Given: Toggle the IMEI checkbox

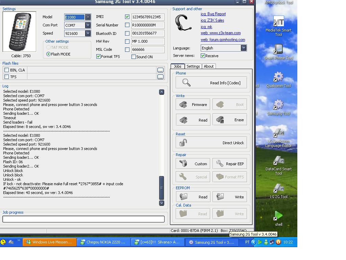Looking at the screenshot, I should [127, 17].
